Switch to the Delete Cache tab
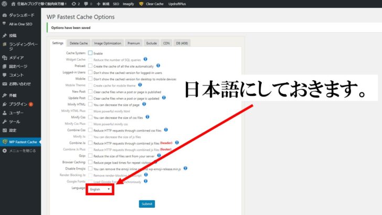This screenshot has height=215, width=382. point(79,43)
